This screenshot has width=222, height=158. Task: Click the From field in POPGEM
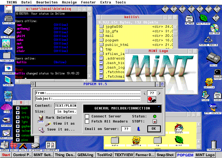(x=88, y=93)
